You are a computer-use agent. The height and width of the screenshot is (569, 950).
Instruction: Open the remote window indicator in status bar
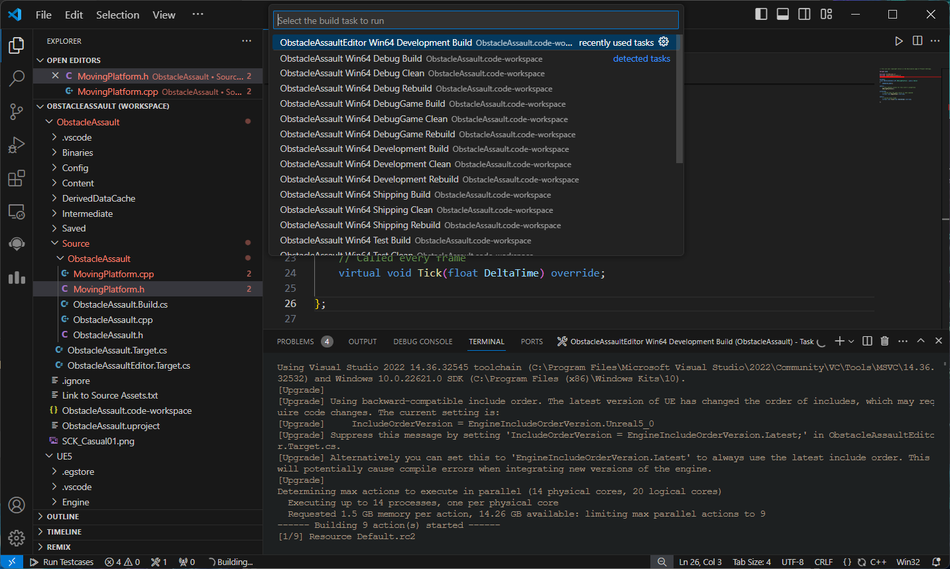[x=11, y=562]
